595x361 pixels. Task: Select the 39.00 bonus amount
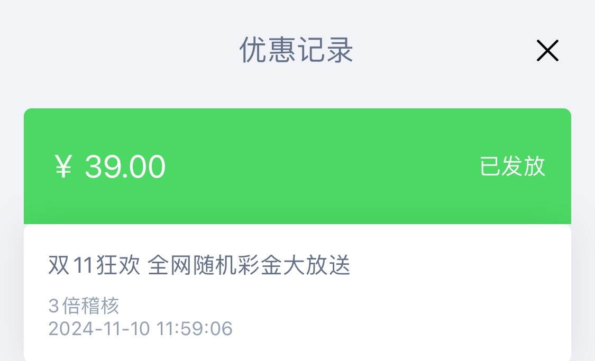tap(125, 166)
